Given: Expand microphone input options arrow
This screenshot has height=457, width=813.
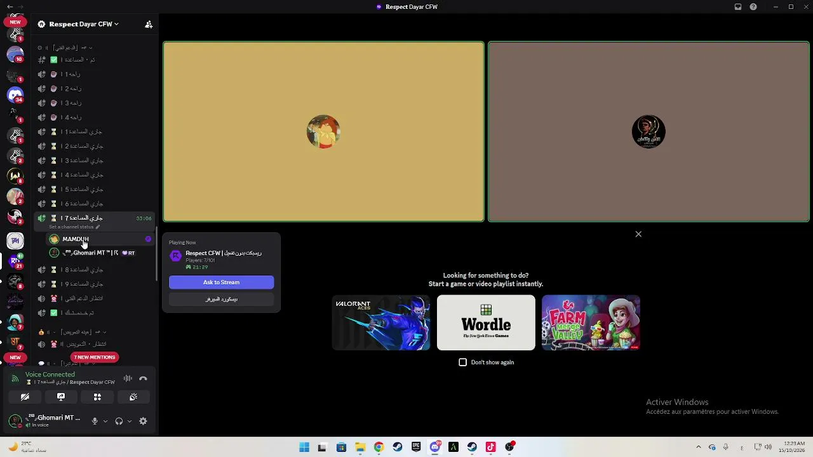Looking at the screenshot, I should (105, 421).
